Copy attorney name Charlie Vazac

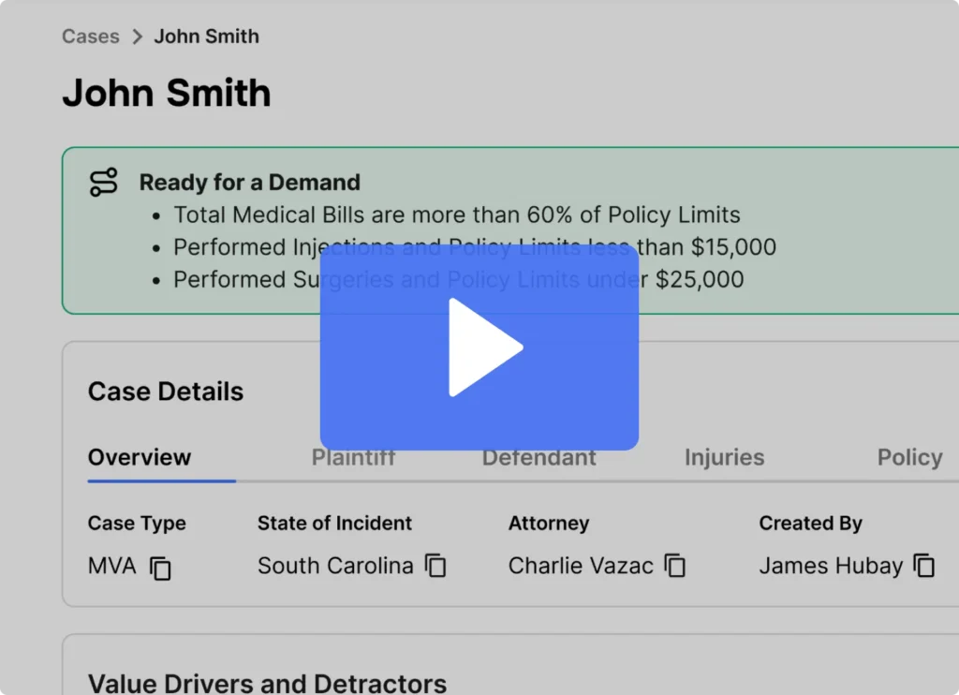click(675, 566)
